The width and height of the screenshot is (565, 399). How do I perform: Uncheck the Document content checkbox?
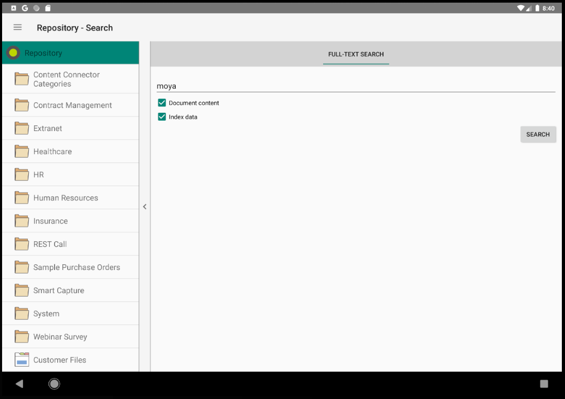click(162, 102)
